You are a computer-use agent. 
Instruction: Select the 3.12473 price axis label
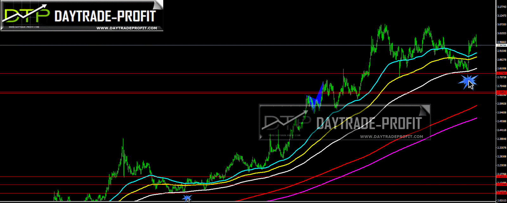[x=502, y=16]
